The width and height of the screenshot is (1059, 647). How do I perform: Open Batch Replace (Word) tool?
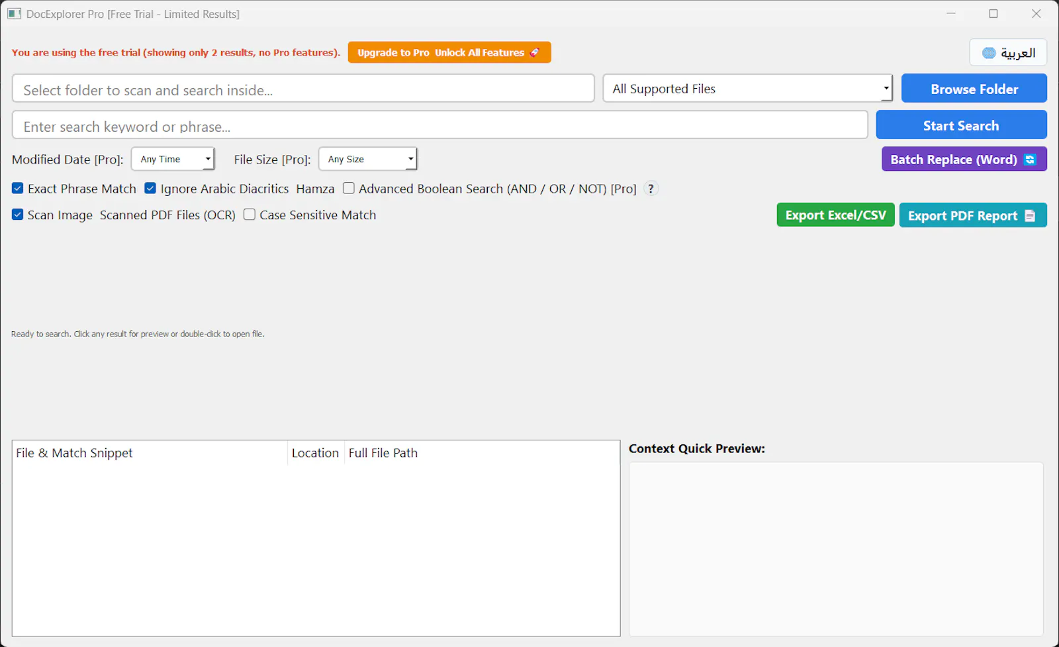click(964, 159)
